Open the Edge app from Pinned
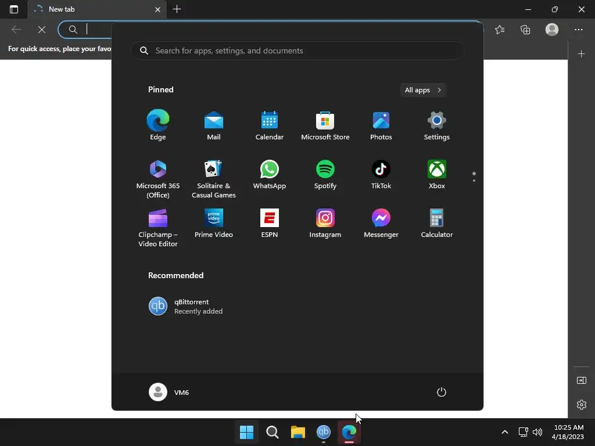 coord(158,125)
